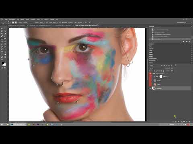Add layer mask from Layers panel bottom

tap(179, 122)
